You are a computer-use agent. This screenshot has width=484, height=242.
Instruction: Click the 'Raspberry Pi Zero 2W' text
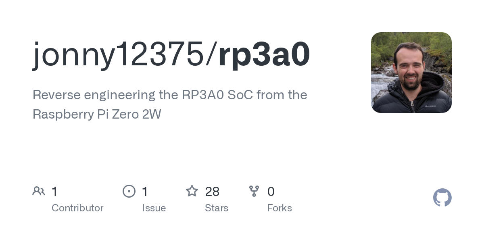tap(97, 115)
